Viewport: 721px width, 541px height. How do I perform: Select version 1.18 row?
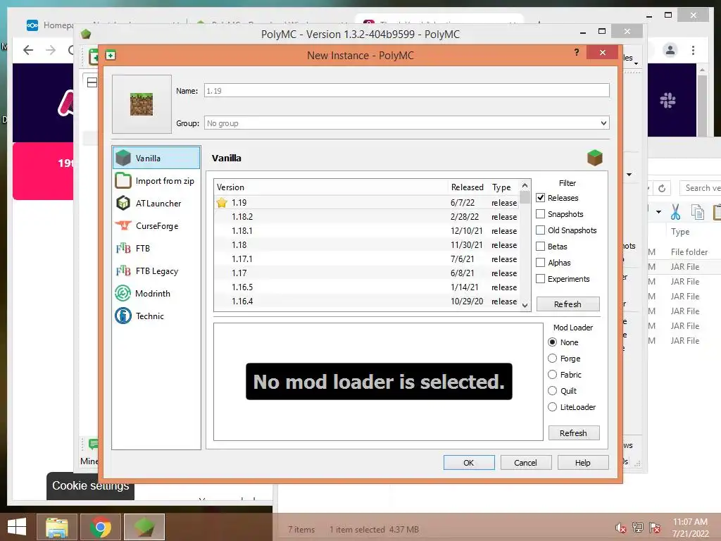367,244
